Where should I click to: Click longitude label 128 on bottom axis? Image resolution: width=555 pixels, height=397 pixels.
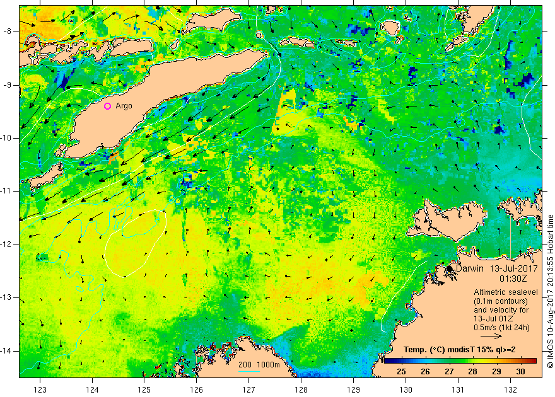301,390
